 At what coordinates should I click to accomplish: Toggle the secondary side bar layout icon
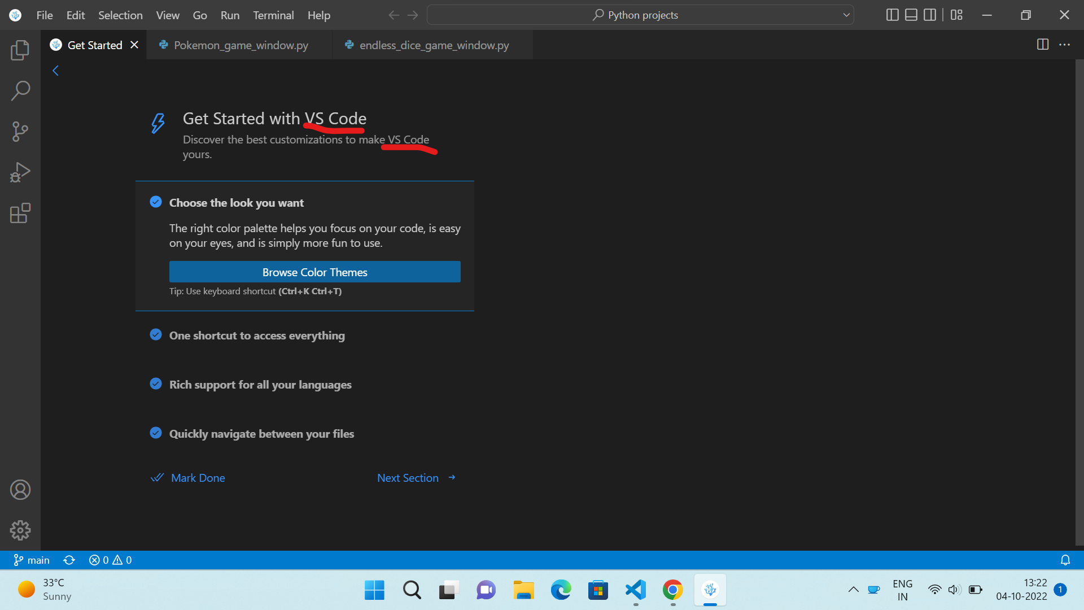click(x=930, y=15)
